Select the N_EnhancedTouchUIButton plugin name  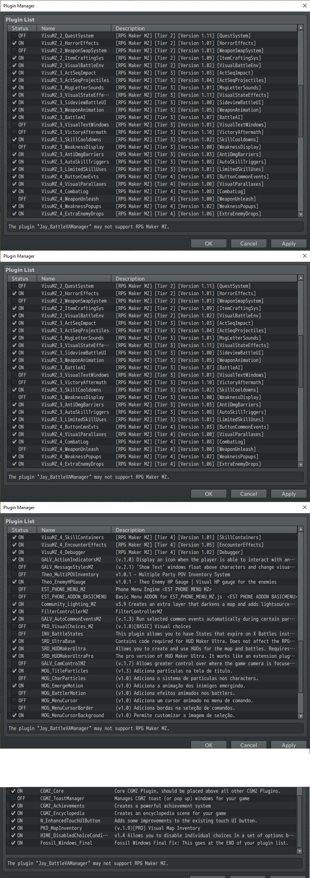point(70,821)
